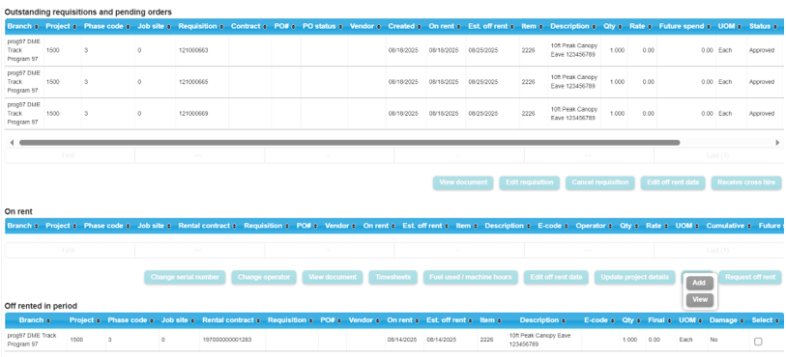Click the Request off rent button
Screen dimensions: 786x357
coord(750,277)
